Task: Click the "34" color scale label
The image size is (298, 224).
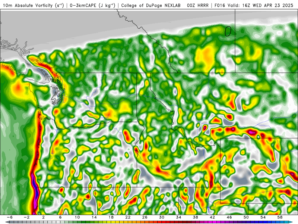Action: click(x=179, y=217)
